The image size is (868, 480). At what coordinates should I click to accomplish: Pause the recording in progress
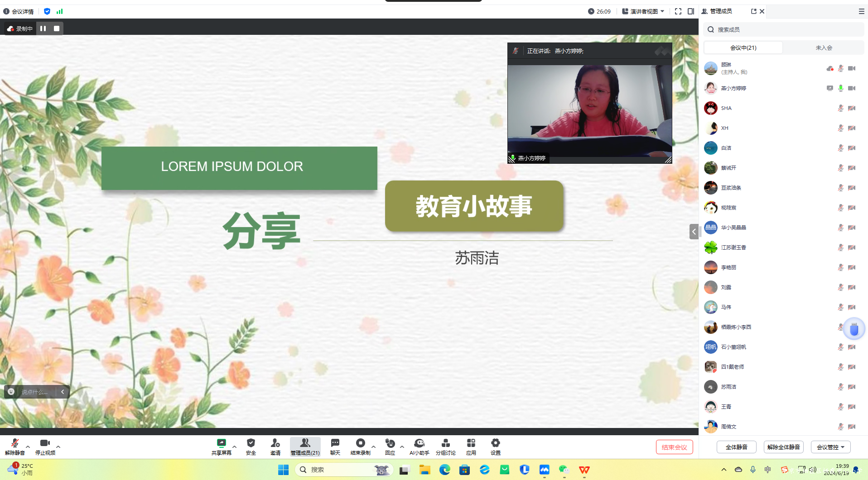point(43,29)
